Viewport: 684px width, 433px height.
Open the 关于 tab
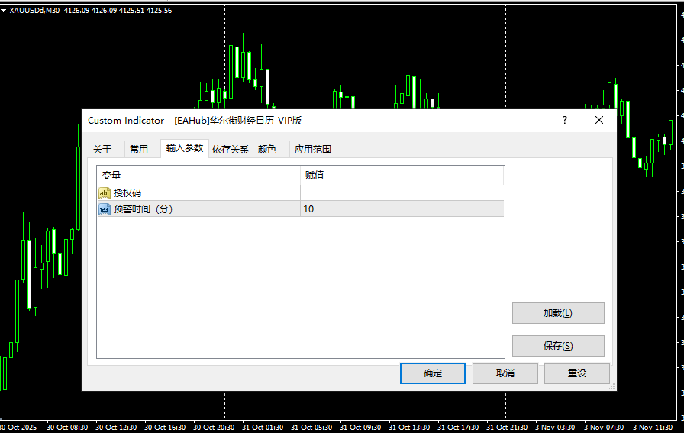click(106, 149)
